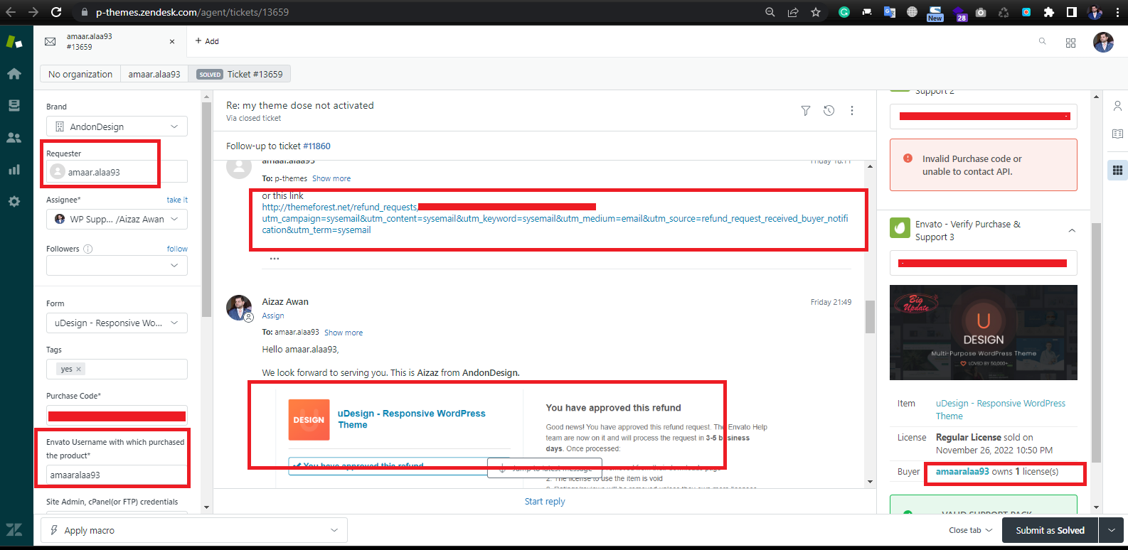The width and height of the screenshot is (1128, 550).
Task: Show more recipients on customer message
Action: 331,178
